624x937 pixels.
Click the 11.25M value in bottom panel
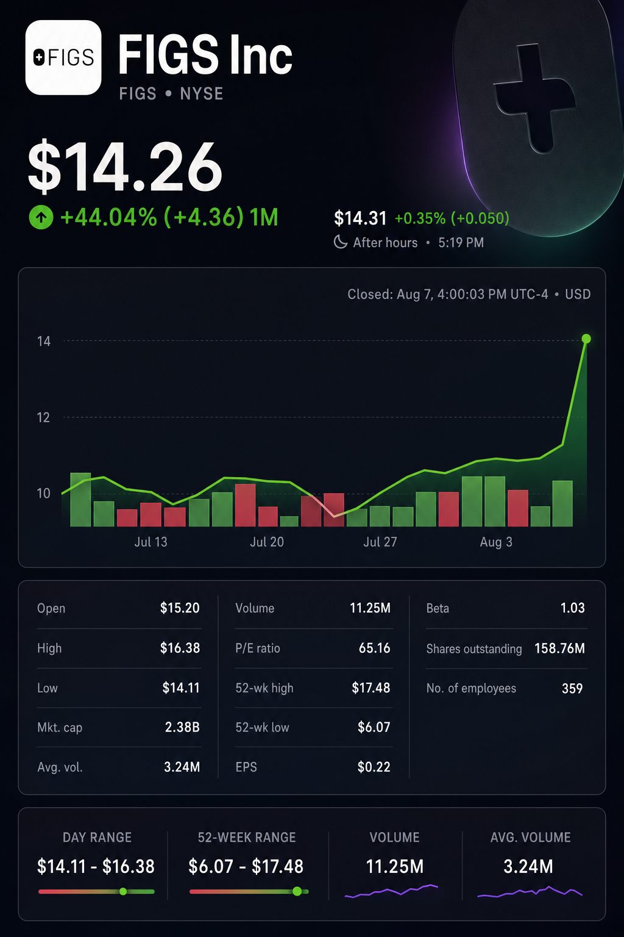click(394, 866)
